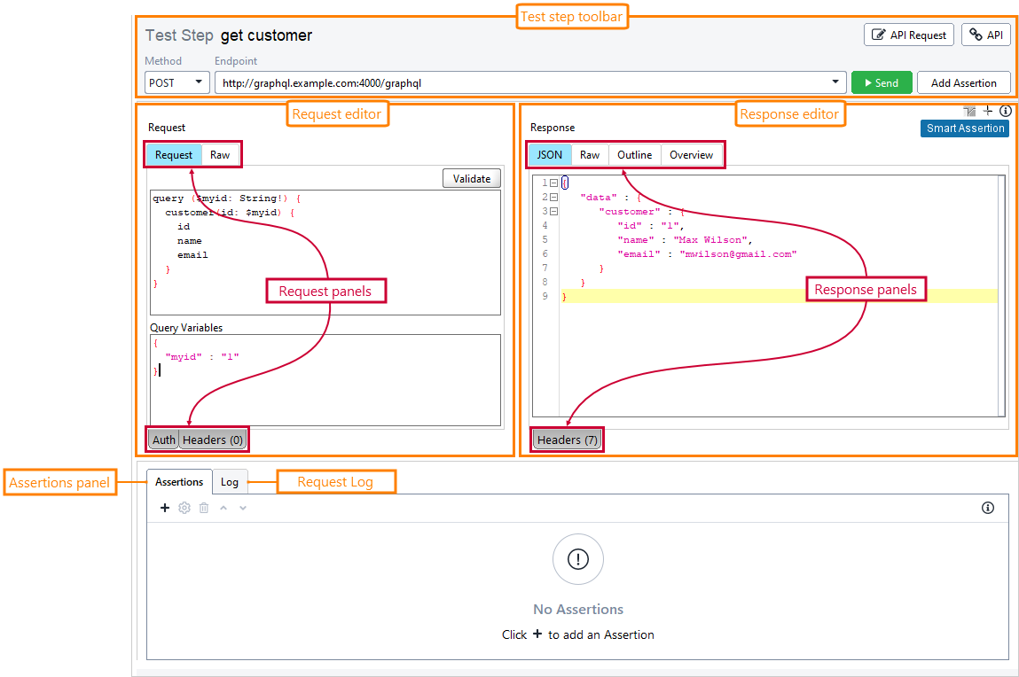This screenshot has width=1019, height=677.
Task: Switch to the Assertions tab
Action: click(x=179, y=482)
